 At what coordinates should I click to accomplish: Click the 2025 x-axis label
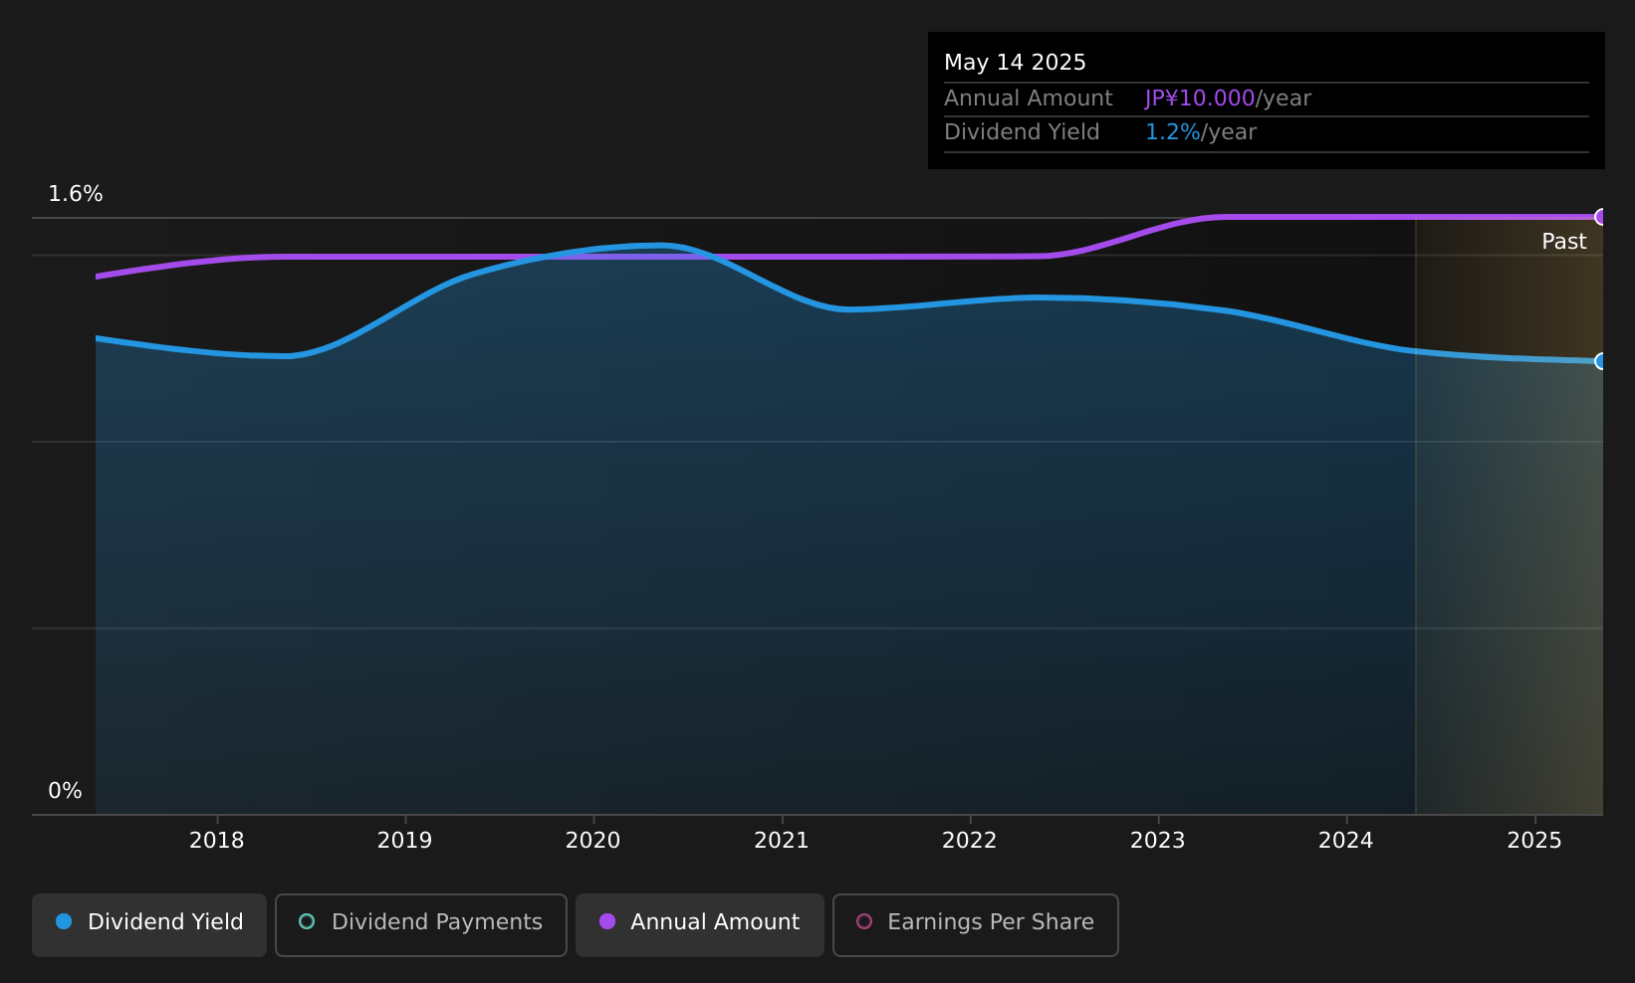(x=1534, y=841)
